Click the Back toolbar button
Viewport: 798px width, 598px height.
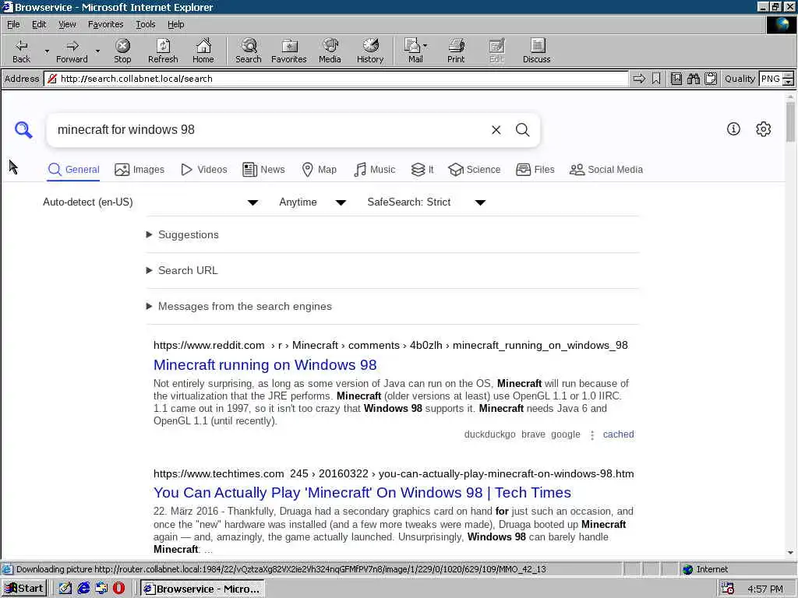(x=21, y=51)
